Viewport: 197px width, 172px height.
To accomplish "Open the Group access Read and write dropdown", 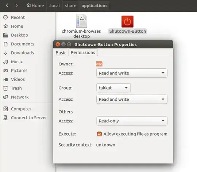I will [132, 99].
